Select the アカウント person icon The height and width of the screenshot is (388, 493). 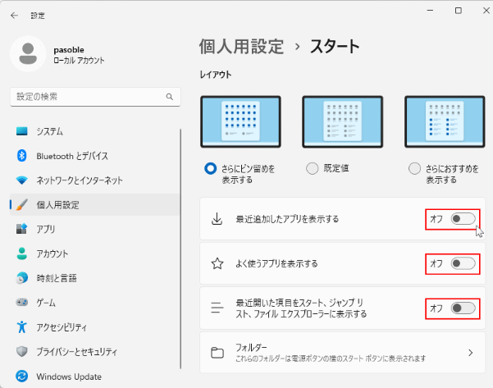(22, 253)
